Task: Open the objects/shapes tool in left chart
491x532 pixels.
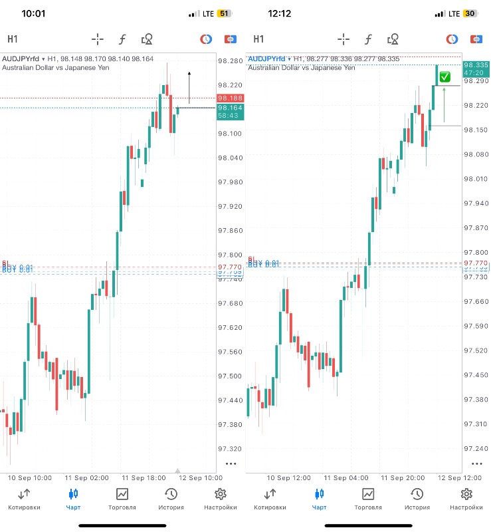Action: 147,39
